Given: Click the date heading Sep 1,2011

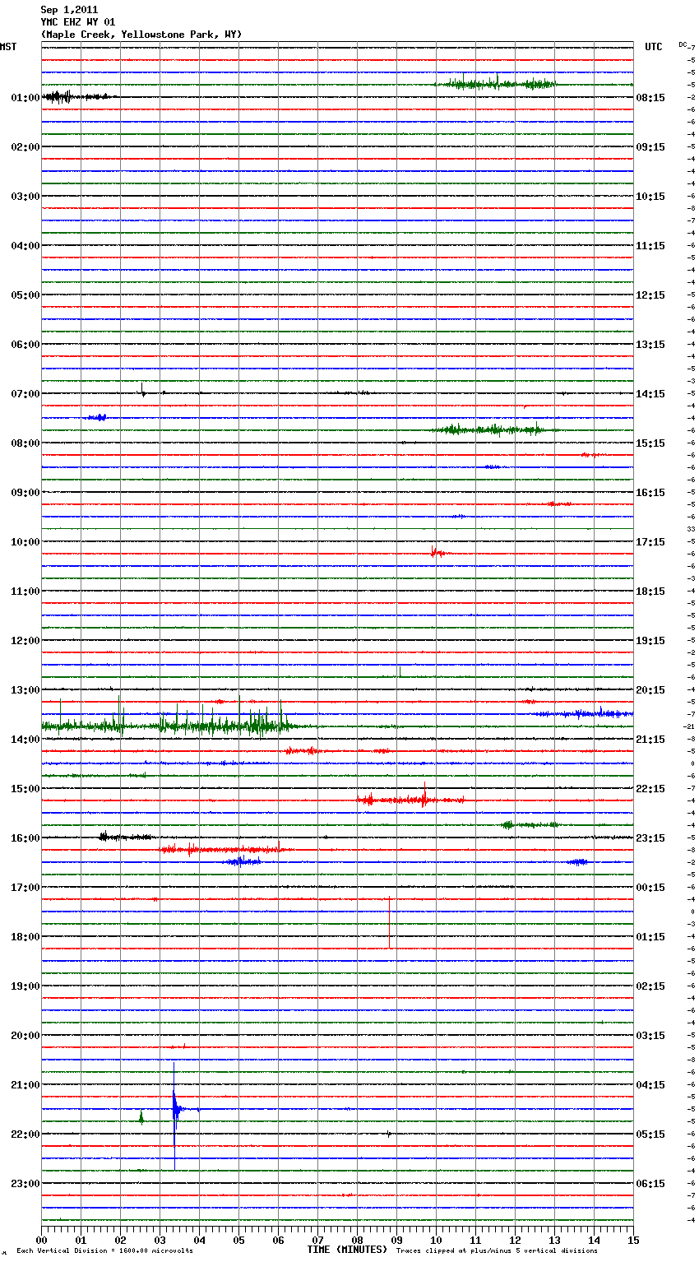Looking at the screenshot, I should [69, 10].
